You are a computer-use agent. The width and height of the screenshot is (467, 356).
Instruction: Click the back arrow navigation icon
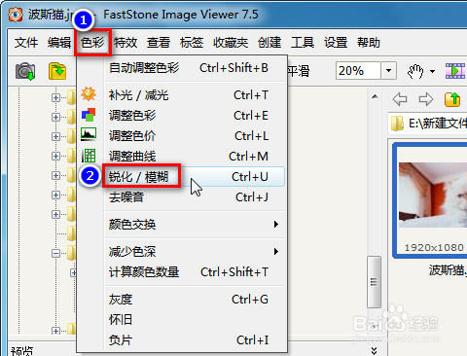400,99
